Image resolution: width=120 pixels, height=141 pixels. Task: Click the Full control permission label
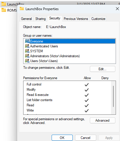(x=34, y=84)
